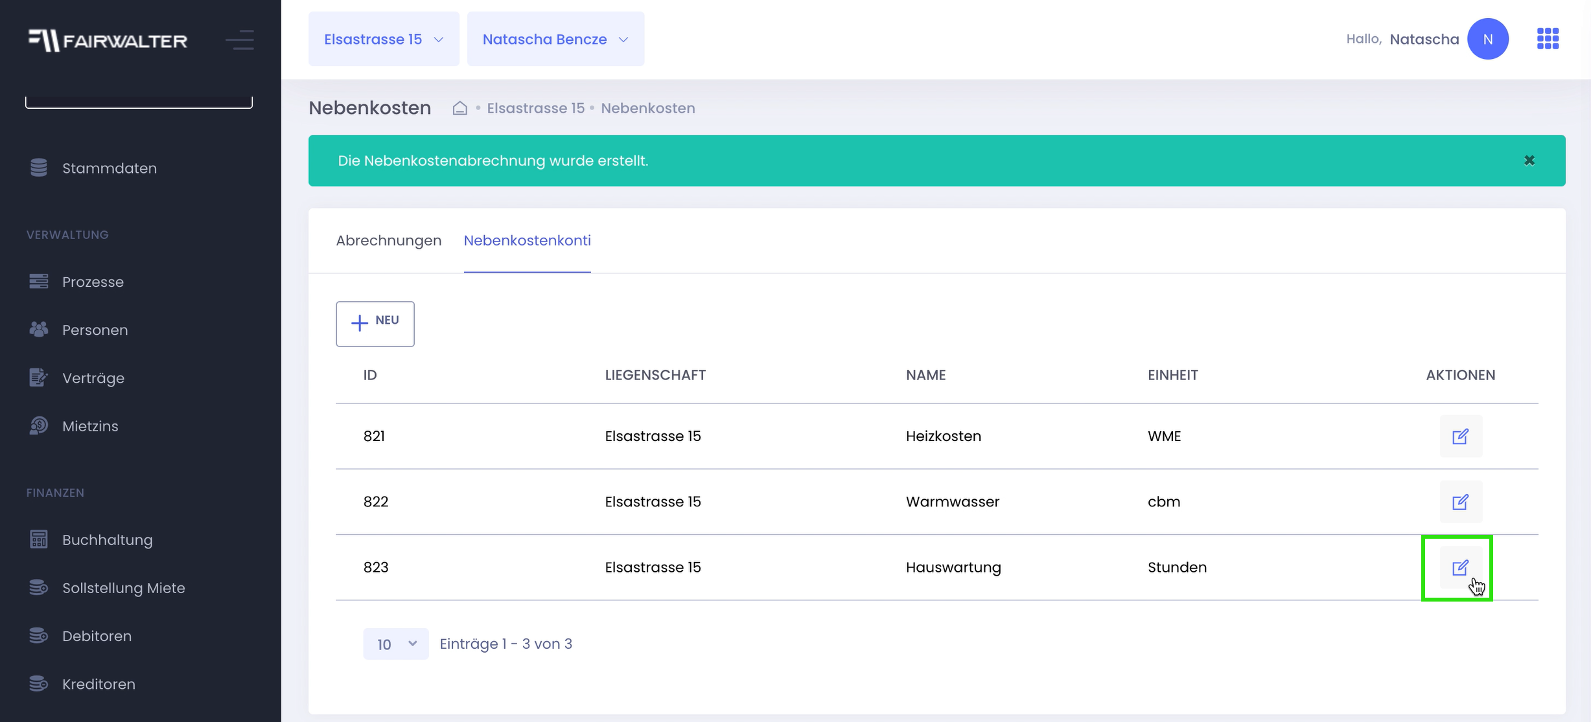1591x722 pixels.
Task: Click ID 823 cell
Action: pyautogui.click(x=376, y=567)
